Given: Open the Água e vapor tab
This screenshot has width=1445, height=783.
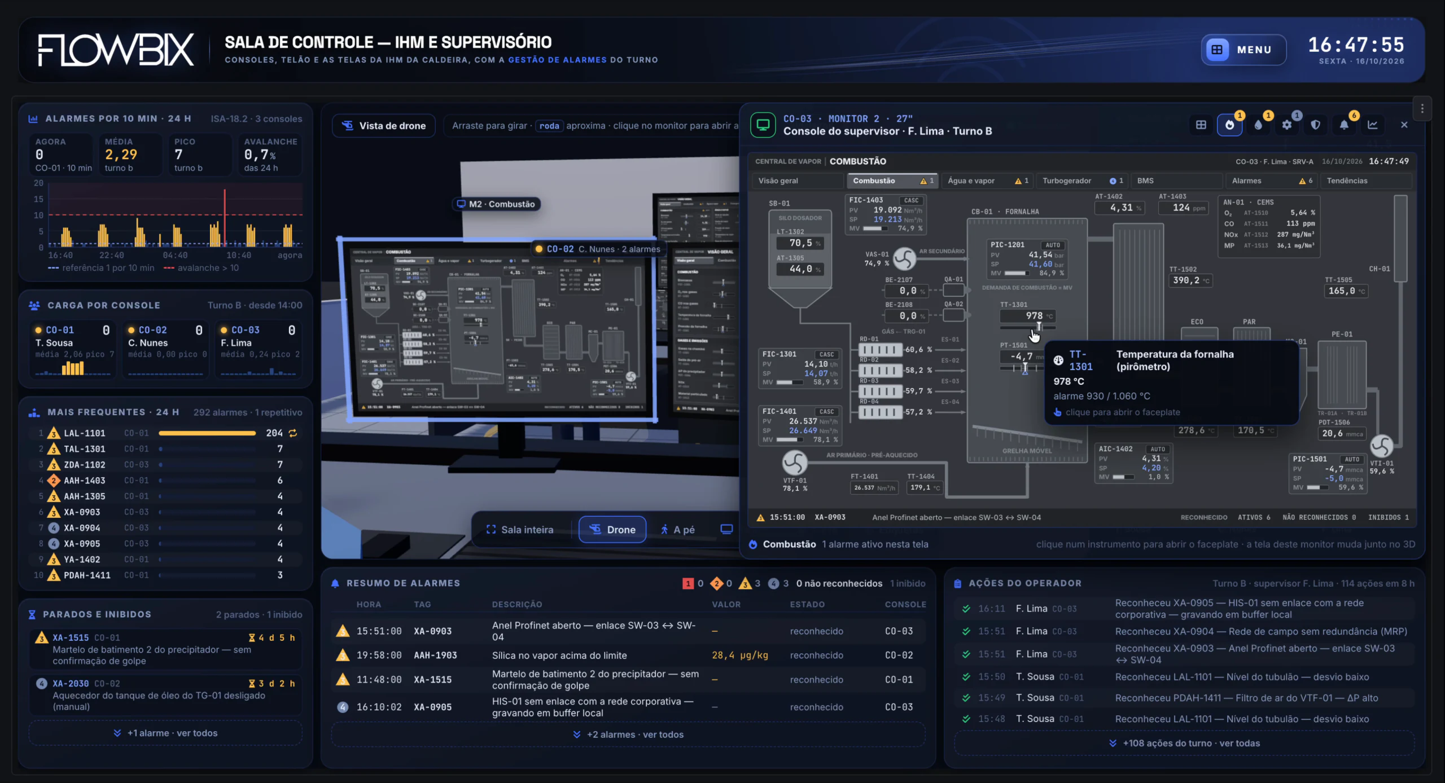Looking at the screenshot, I should (x=988, y=181).
